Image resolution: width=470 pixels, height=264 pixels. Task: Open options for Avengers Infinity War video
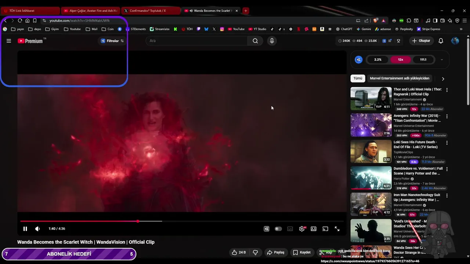[447, 116]
